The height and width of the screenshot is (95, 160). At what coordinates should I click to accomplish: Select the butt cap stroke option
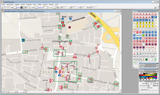pyautogui.click(x=154, y=84)
